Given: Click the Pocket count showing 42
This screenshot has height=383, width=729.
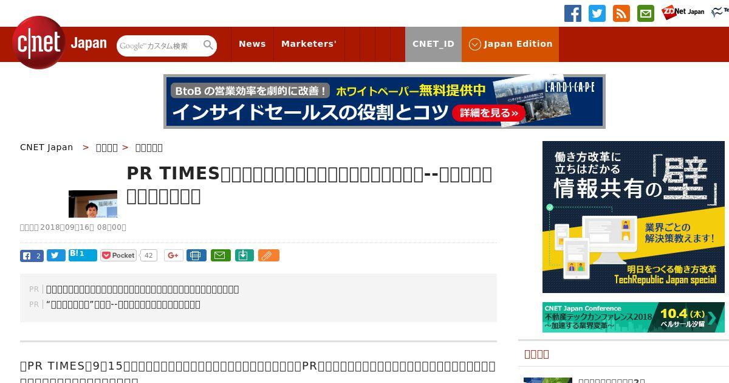Looking at the screenshot, I should [x=149, y=255].
